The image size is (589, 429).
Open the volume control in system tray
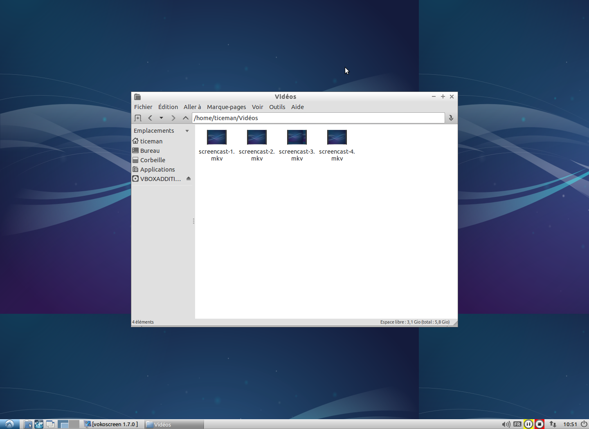[x=506, y=424]
